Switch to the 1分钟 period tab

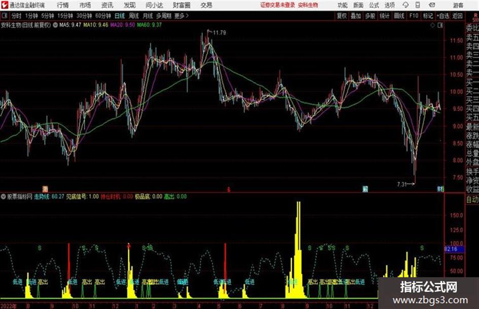[x=31, y=16]
